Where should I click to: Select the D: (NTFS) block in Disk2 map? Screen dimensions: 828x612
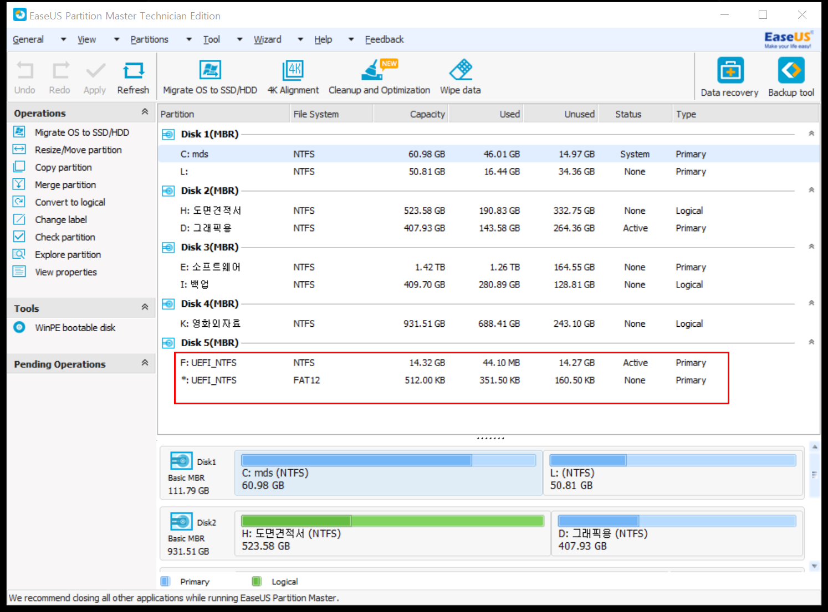click(x=677, y=533)
